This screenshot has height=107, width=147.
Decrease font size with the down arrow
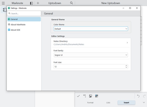[x=126, y=67]
